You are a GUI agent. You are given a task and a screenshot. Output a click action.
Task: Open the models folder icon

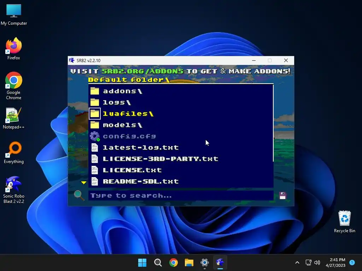pos(95,125)
